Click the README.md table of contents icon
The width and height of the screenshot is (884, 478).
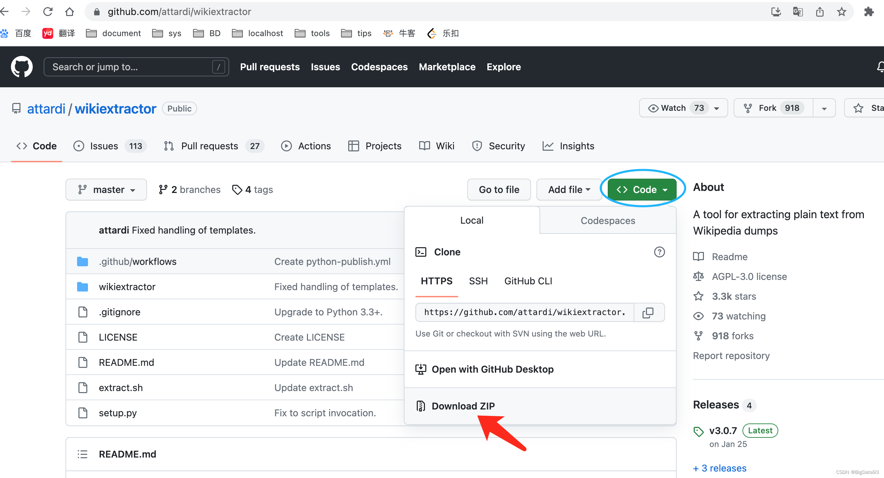click(82, 454)
